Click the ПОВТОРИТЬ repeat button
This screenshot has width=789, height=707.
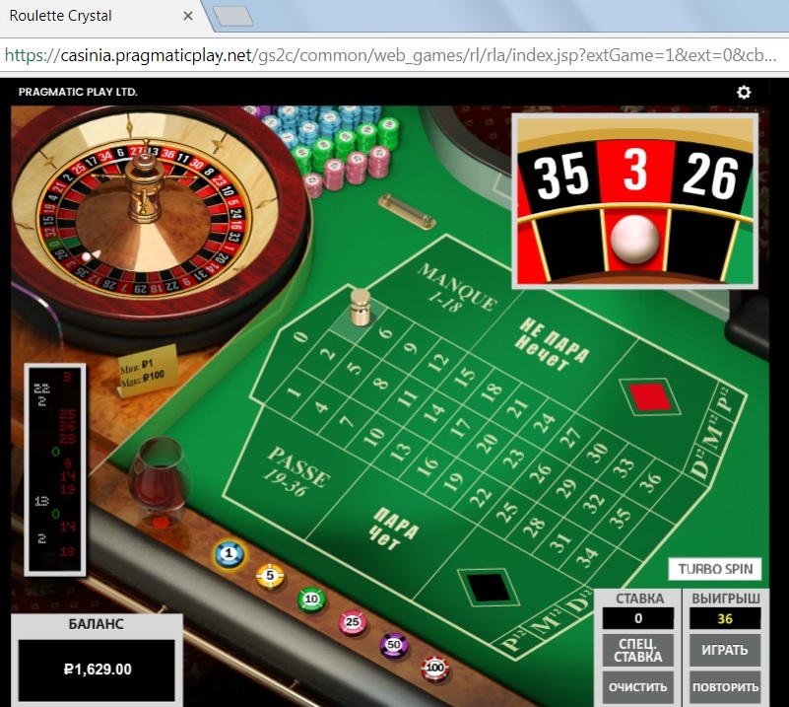coord(725,688)
